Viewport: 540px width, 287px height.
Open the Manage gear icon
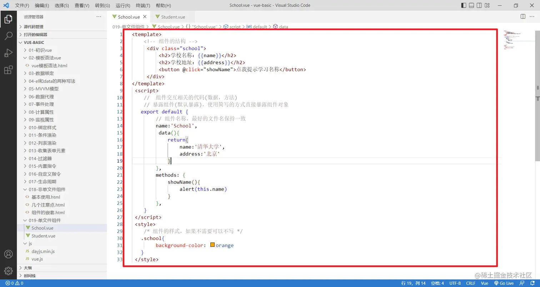point(8,271)
